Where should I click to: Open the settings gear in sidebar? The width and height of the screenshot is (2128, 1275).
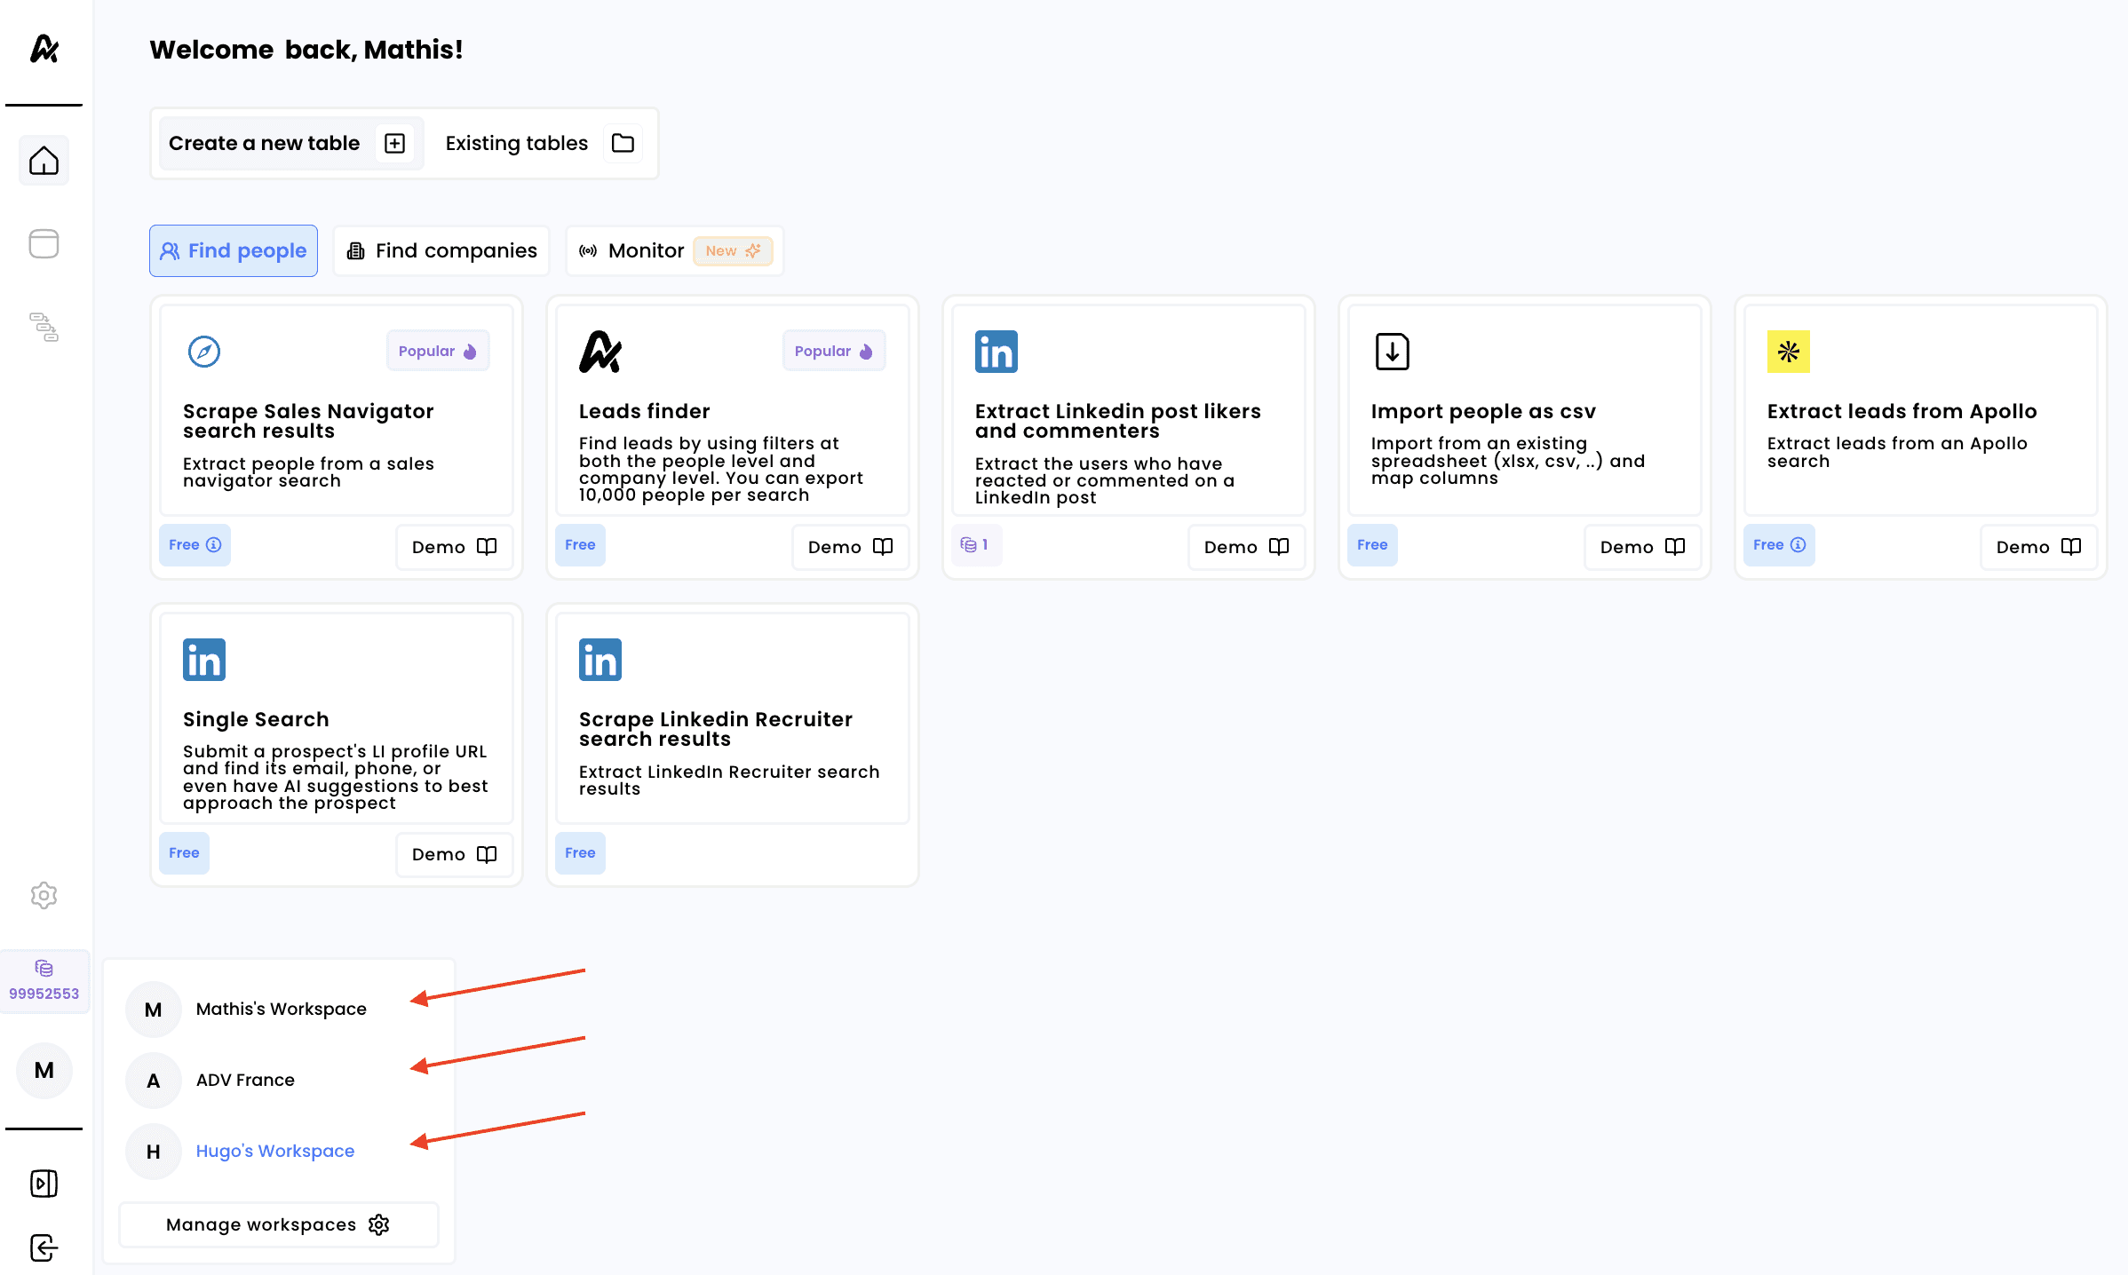click(44, 895)
